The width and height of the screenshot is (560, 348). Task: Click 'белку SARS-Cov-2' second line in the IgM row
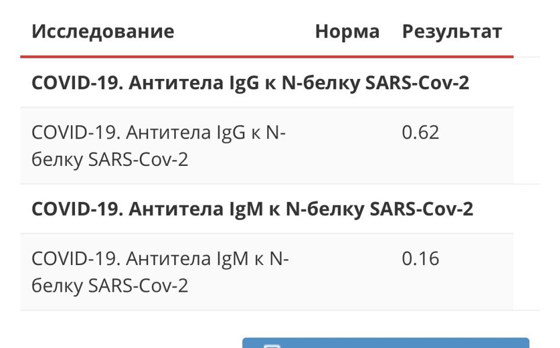(110, 285)
